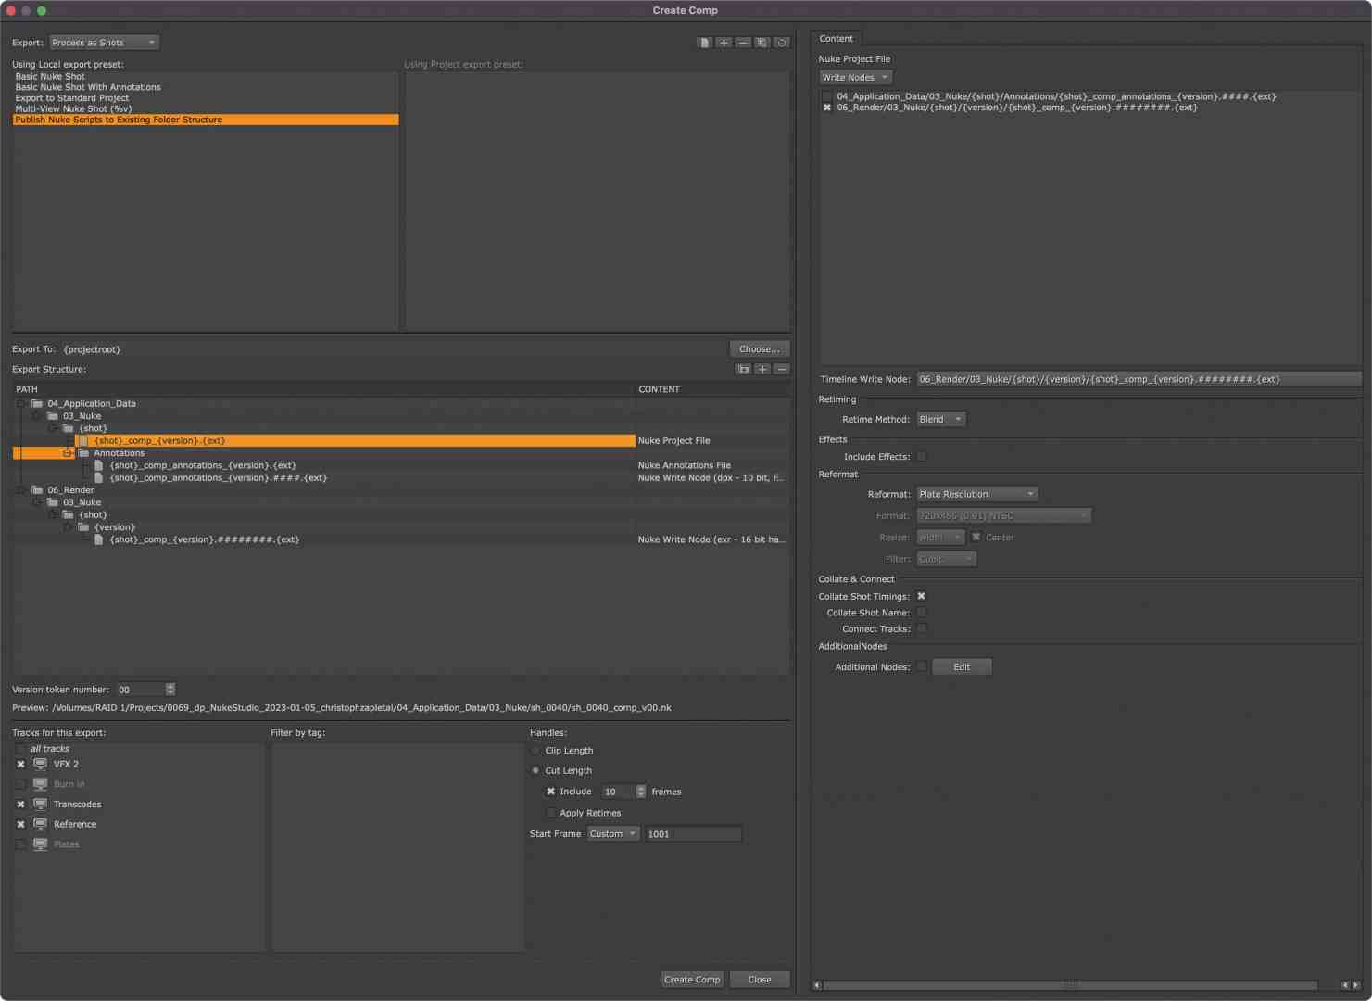
Task: Click the file icon of Nuke Annotations File row
Action: pyautogui.click(x=99, y=465)
